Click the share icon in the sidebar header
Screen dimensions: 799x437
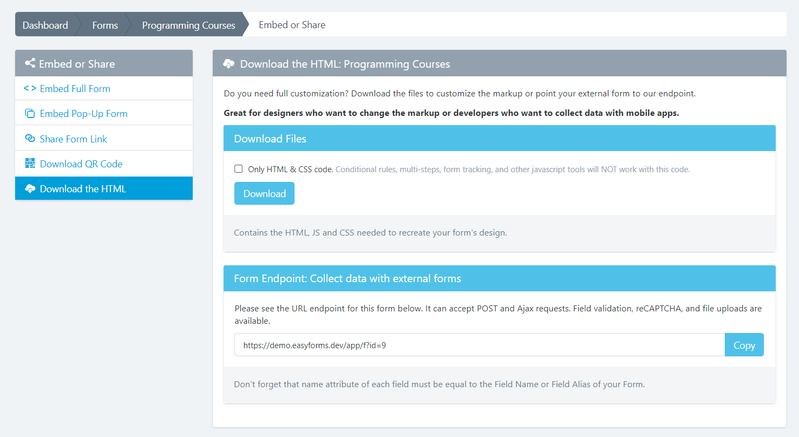click(30, 63)
